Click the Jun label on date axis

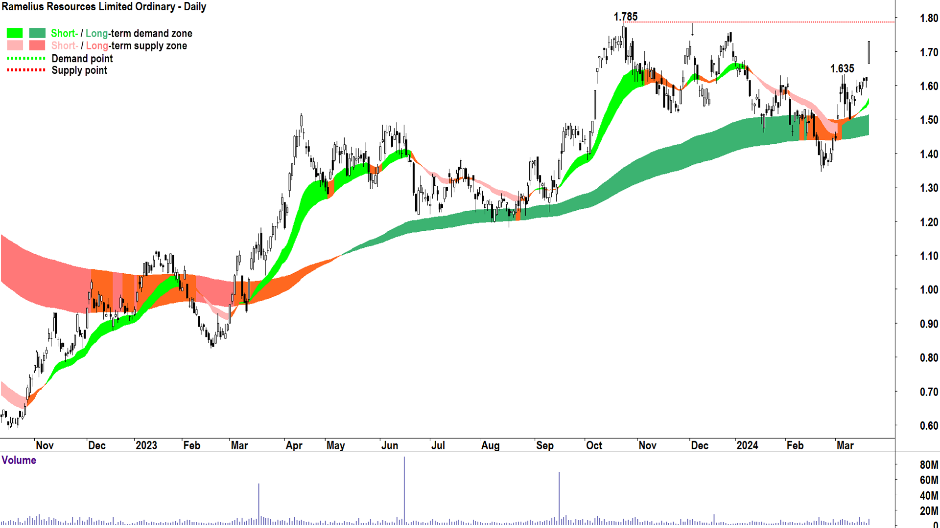point(389,445)
